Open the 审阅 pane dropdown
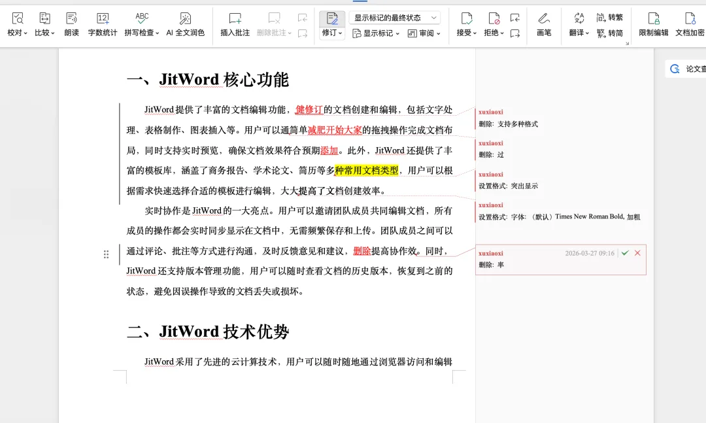 click(x=424, y=33)
